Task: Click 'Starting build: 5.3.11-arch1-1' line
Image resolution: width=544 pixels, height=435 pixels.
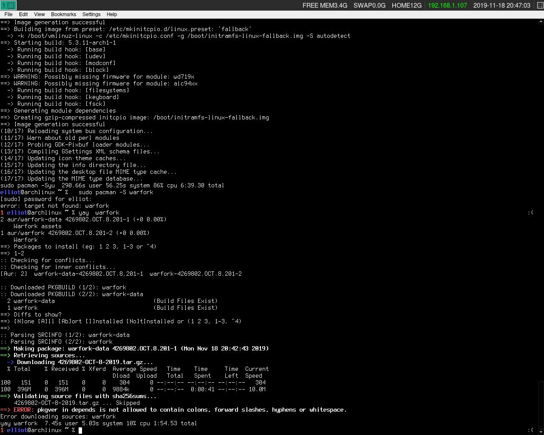Action: [58, 42]
